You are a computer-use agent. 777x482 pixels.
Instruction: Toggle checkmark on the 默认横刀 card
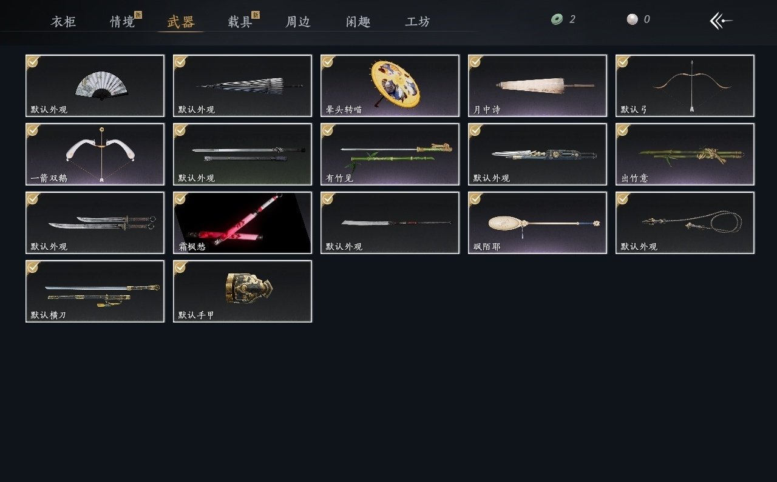pyautogui.click(x=33, y=267)
